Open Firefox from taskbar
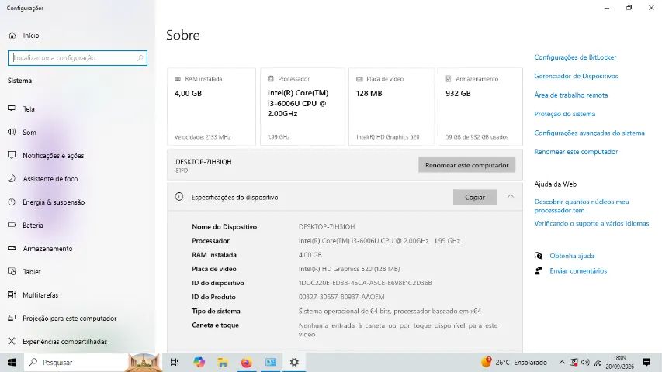 (x=247, y=362)
